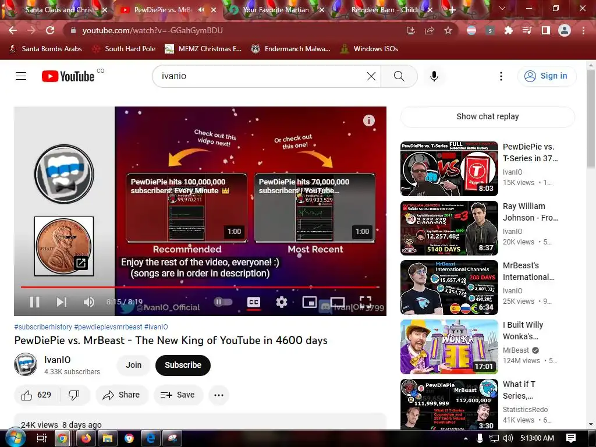
Task: Open video player settings gear
Action: pos(281,302)
